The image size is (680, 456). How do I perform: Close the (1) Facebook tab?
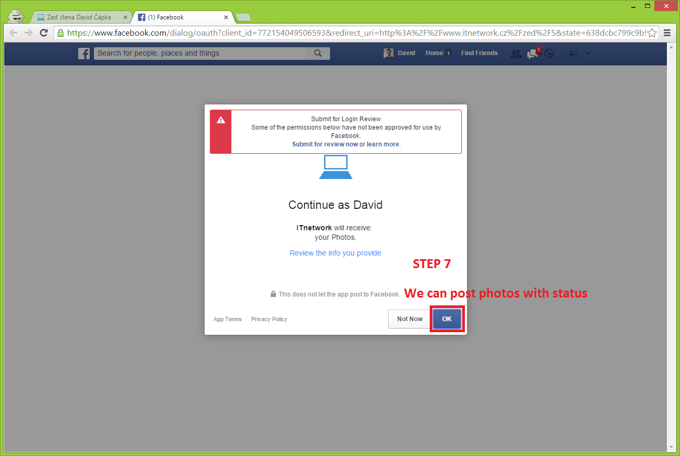click(x=226, y=17)
